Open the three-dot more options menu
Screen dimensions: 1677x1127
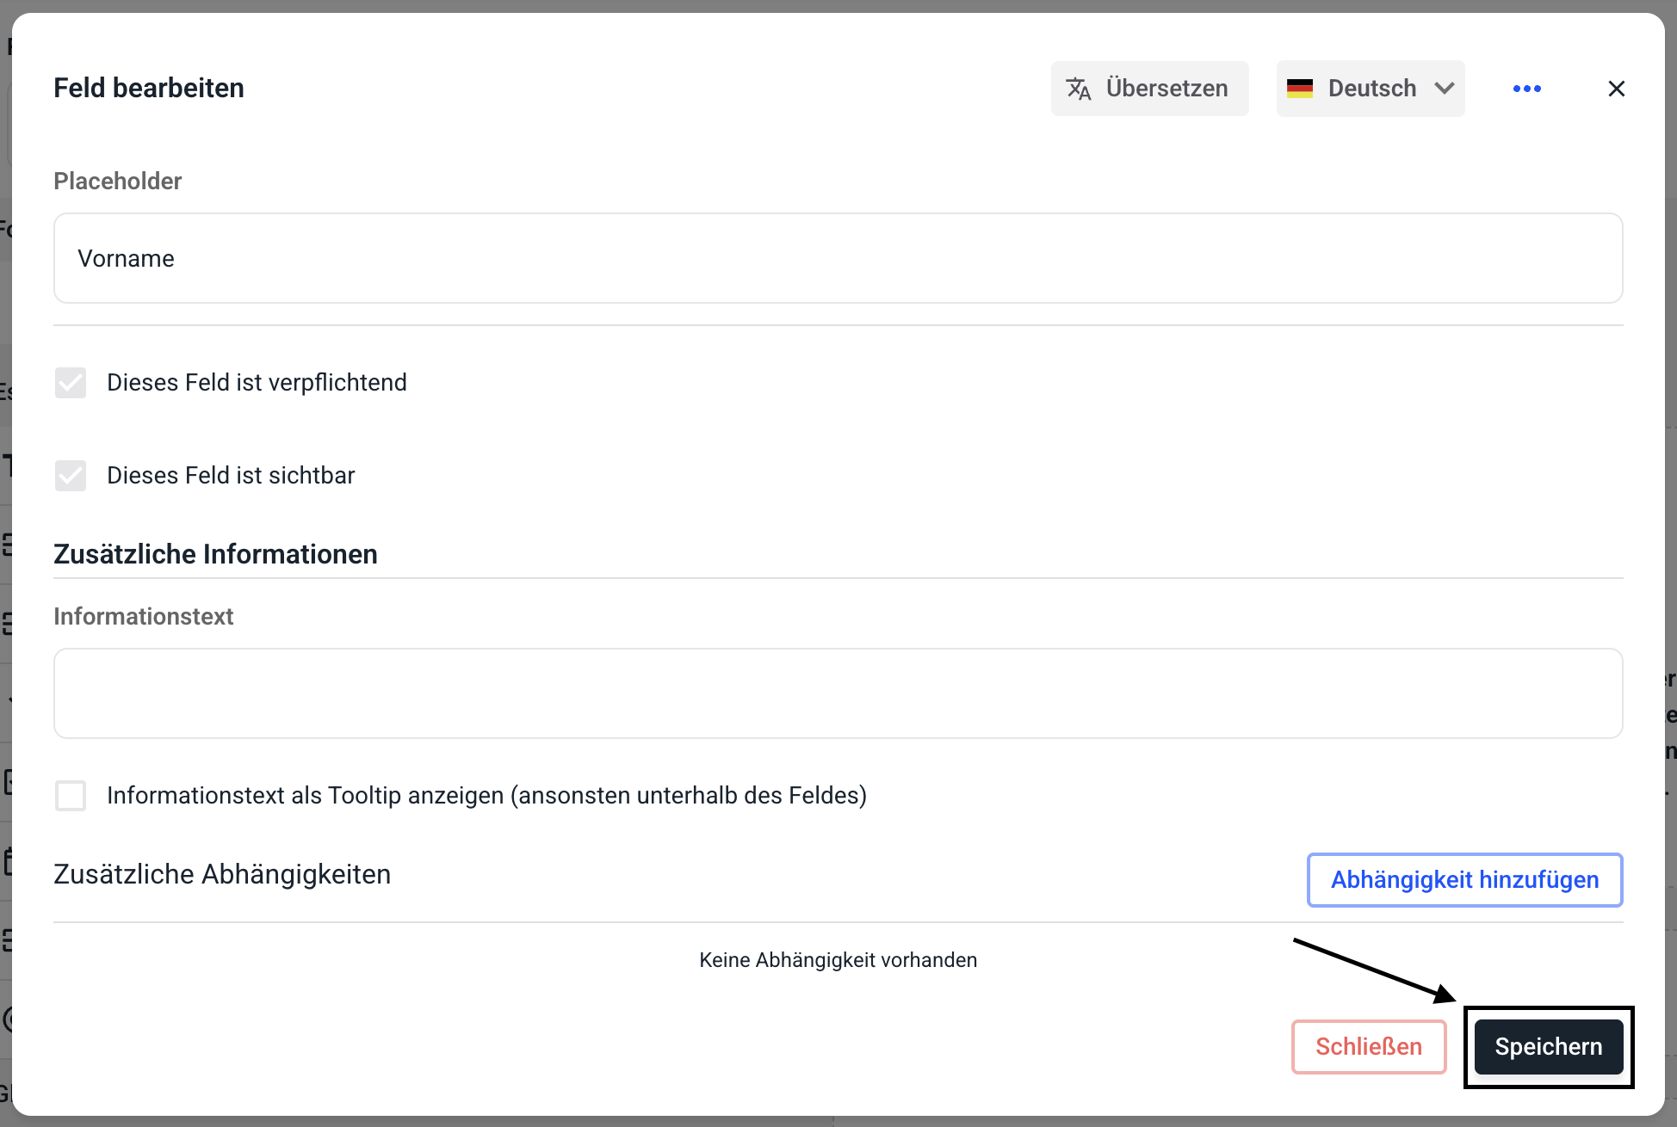coord(1526,89)
